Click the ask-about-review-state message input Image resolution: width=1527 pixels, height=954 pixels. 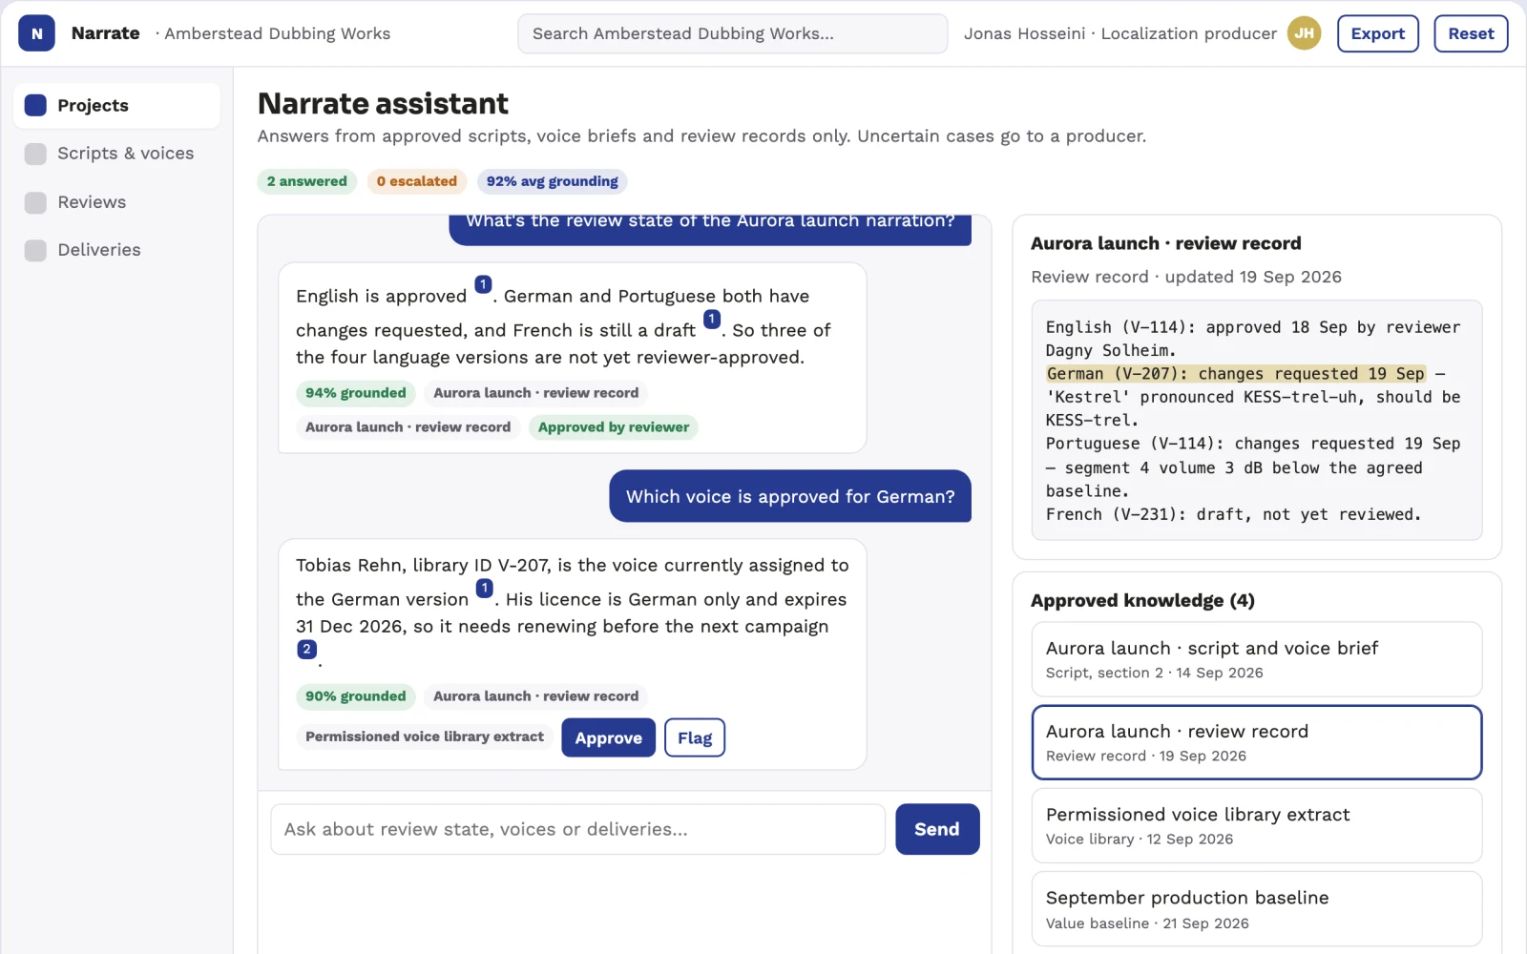pyautogui.click(x=578, y=829)
